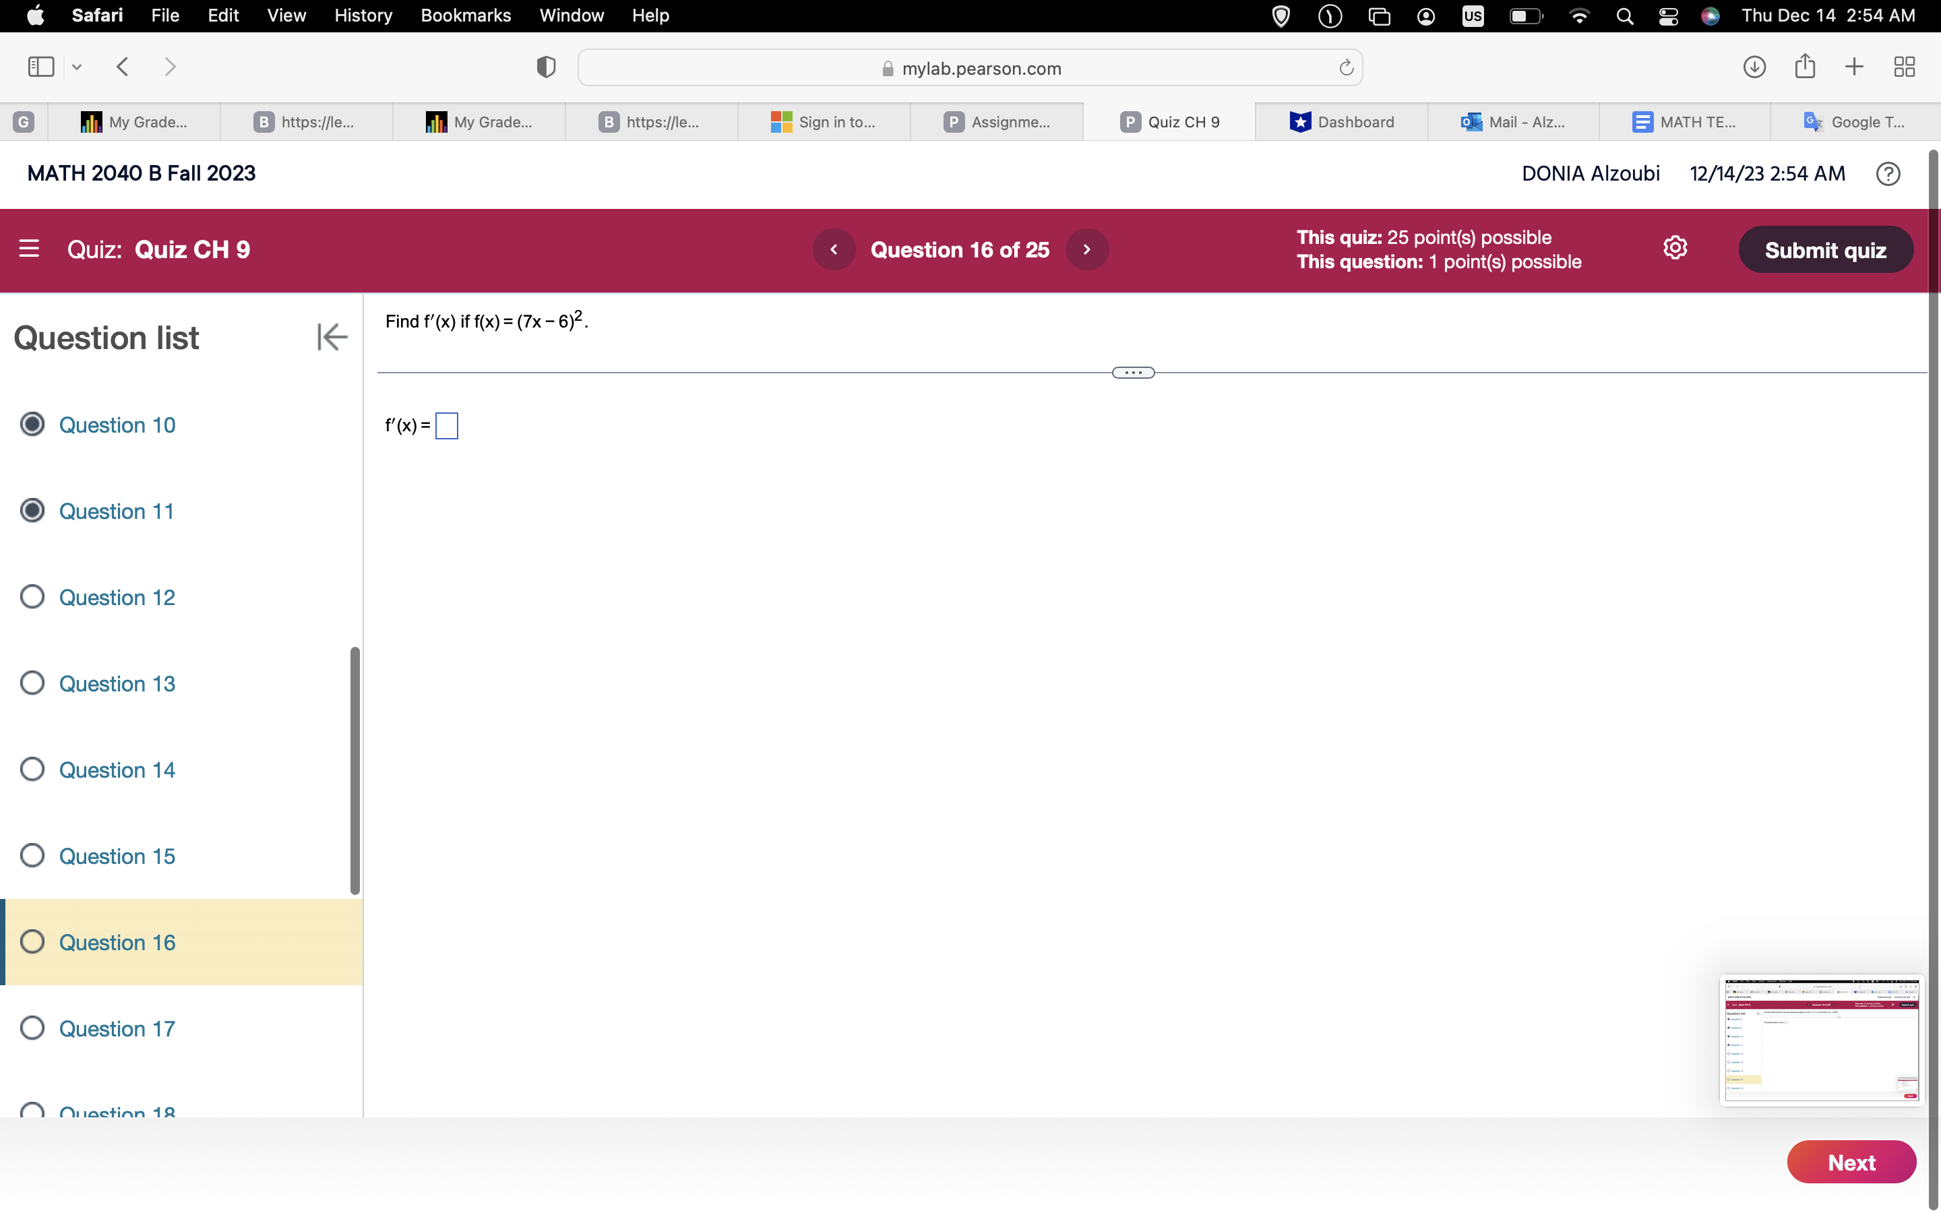Select Question 17 radio button
This screenshot has height=1213, width=1941.
pos(32,1028)
